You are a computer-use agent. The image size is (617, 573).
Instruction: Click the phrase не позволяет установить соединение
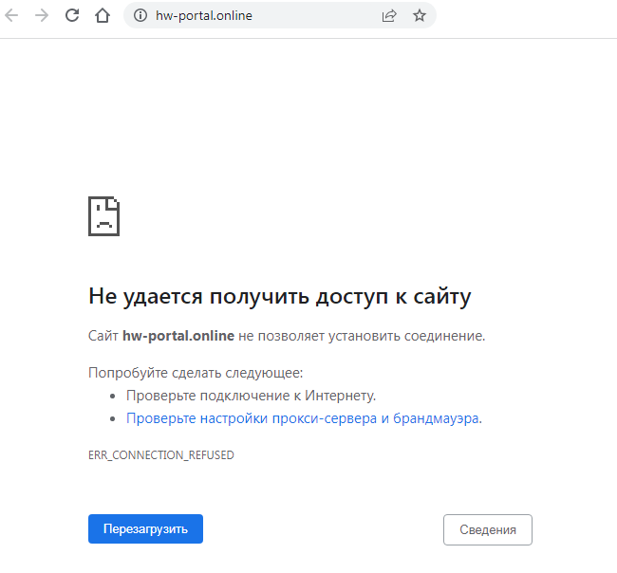pyautogui.click(x=362, y=336)
